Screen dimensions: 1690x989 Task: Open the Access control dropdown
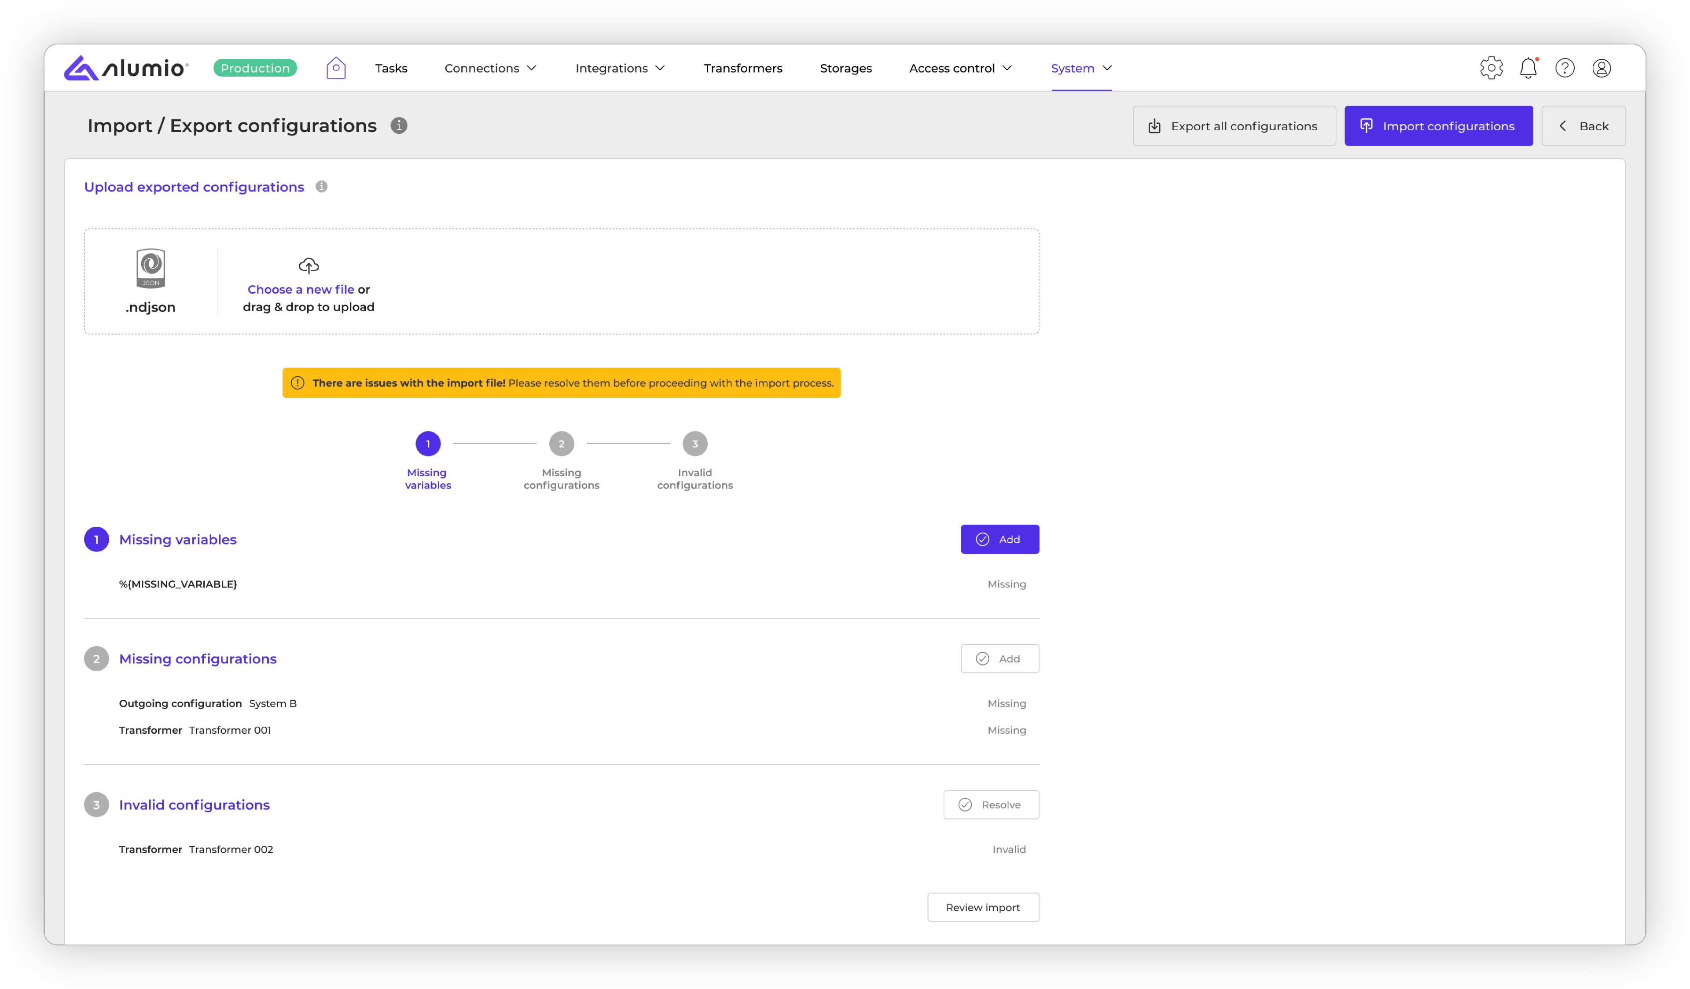pyautogui.click(x=960, y=68)
